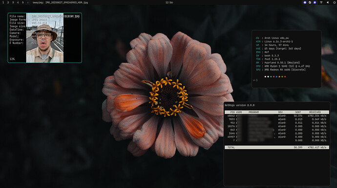Click the terminal line 'foot 1.23.1'
The height and width of the screenshot is (188, 337).
click(x=272, y=59)
